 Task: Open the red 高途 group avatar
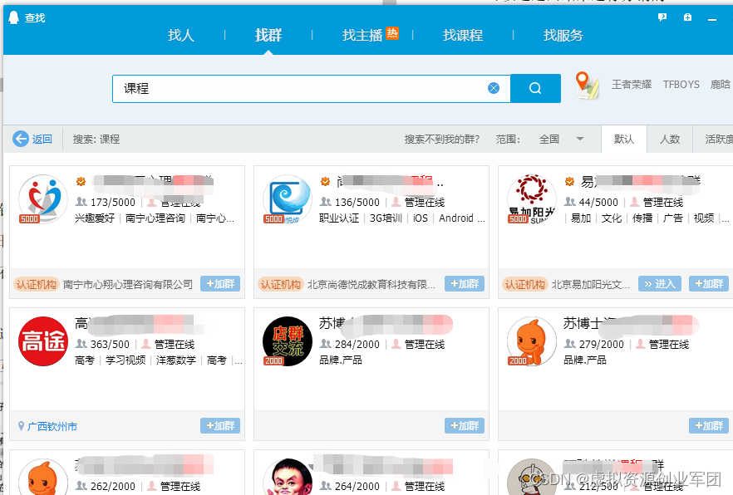click(x=43, y=341)
